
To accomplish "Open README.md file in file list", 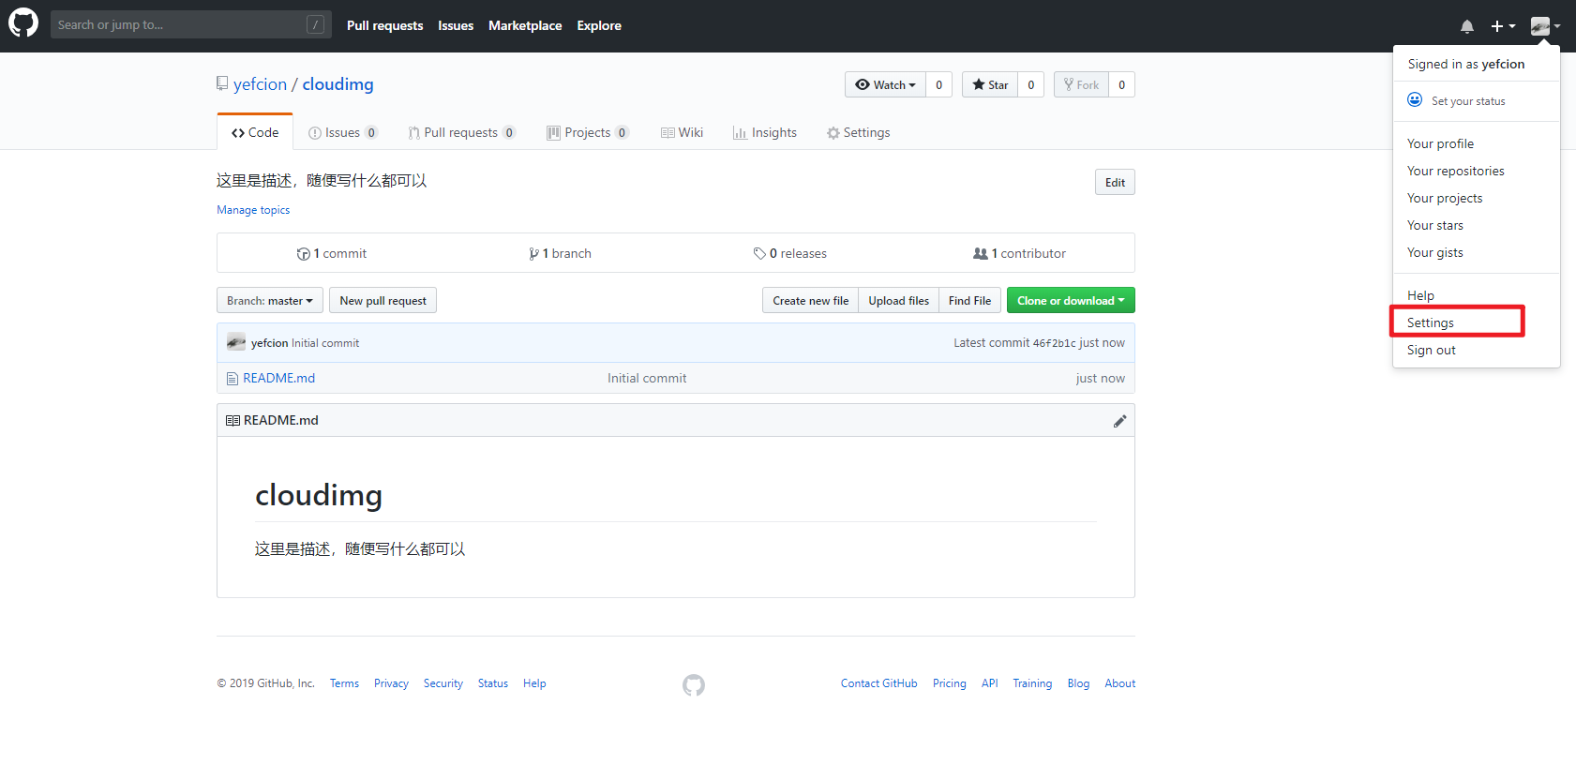I will click(x=279, y=378).
